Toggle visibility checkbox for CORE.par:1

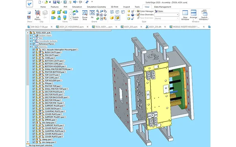point(34,58)
